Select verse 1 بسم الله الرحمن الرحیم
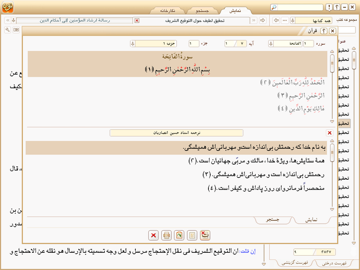The width and height of the screenshot is (360, 270). (177, 69)
